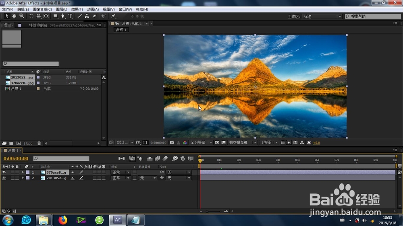The width and height of the screenshot is (403, 226).
Task: Select the Rotation tool
Action: click(31, 16)
